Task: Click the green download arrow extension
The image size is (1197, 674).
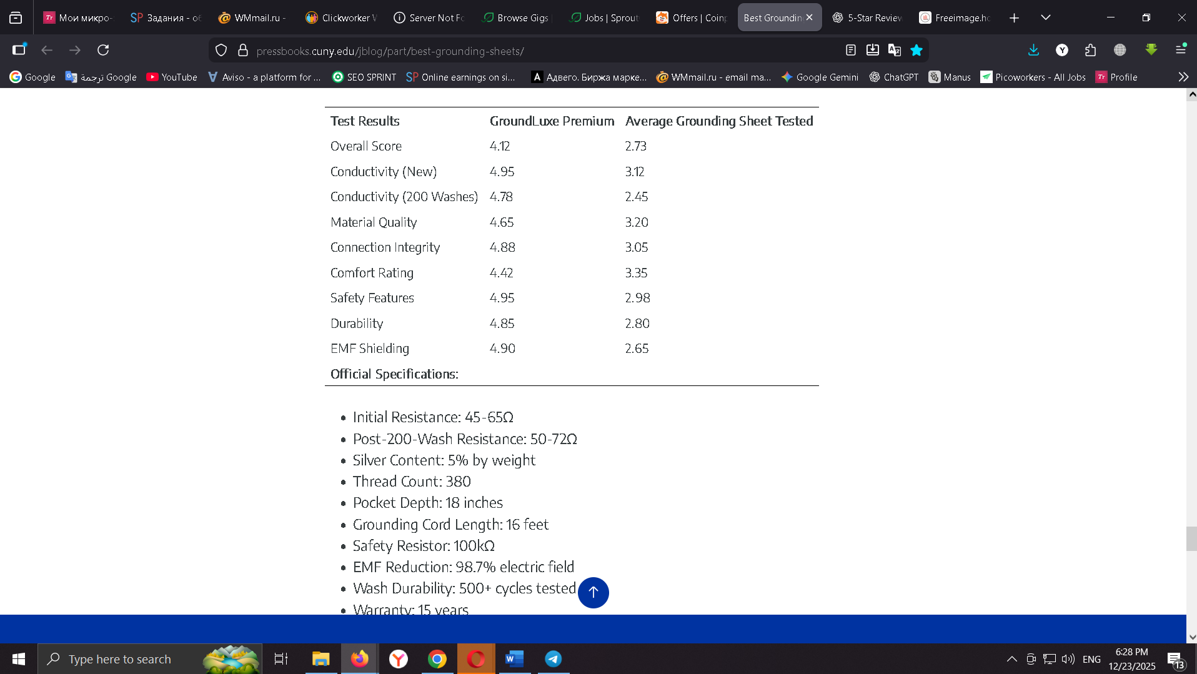Action: 1151,49
